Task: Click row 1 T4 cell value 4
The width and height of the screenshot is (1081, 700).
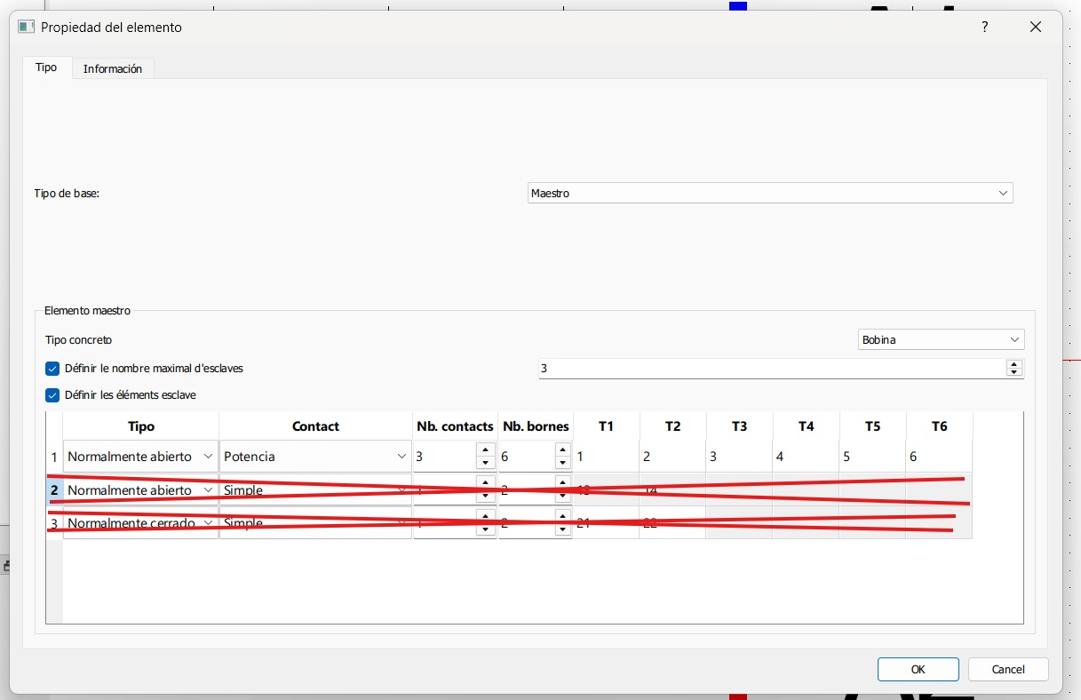Action: point(806,457)
